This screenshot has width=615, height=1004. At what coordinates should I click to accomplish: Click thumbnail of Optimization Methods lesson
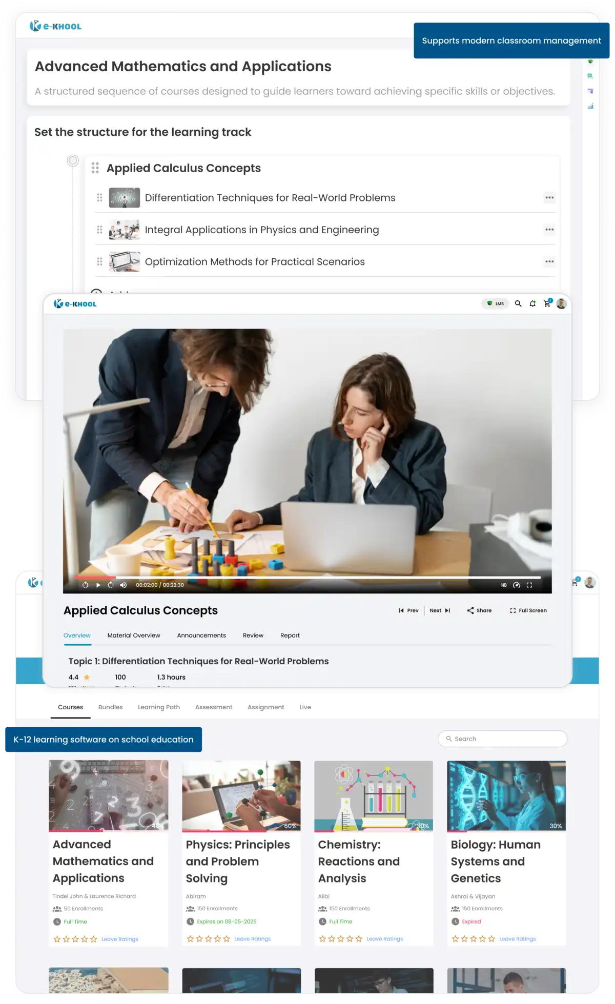125,261
